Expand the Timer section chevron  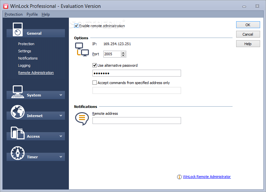pyautogui.click(x=61, y=157)
